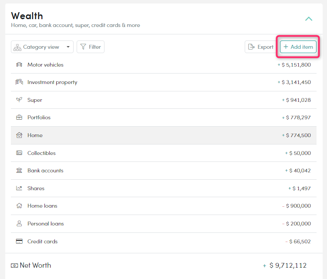The width and height of the screenshot is (327, 279).
Task: Click the Investment property building icon
Action: (x=19, y=82)
